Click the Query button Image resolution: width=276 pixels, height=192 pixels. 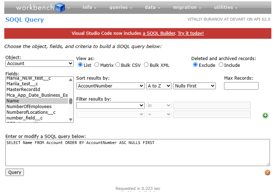click(x=15, y=172)
